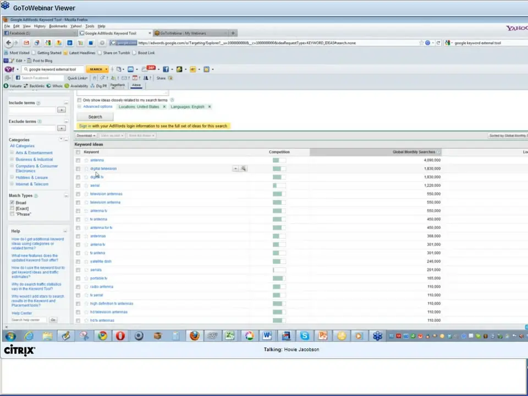Click the Include terms input field
This screenshot has width=528, height=396.
(x=32, y=110)
